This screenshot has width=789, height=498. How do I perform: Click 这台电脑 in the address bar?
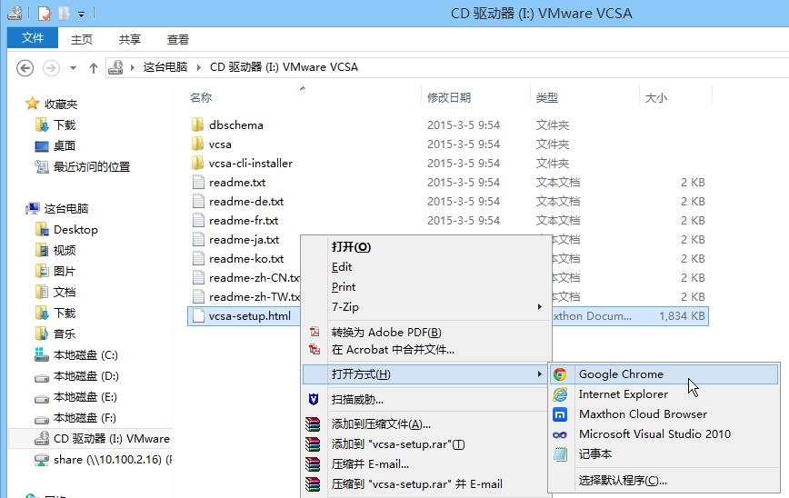click(165, 67)
